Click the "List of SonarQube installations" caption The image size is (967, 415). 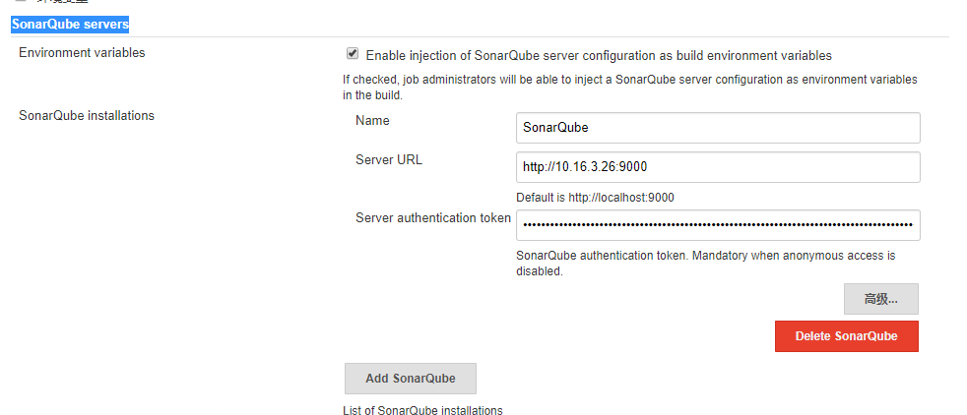click(422, 410)
